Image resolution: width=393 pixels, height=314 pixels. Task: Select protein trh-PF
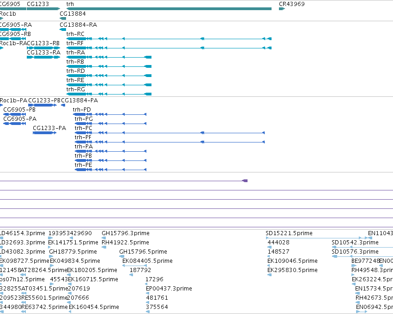[x=83, y=137]
